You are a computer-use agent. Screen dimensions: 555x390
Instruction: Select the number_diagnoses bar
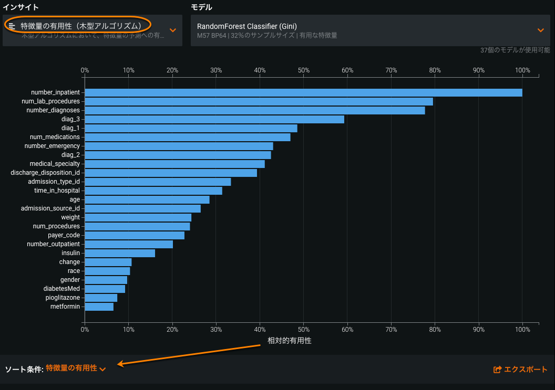pyautogui.click(x=254, y=111)
